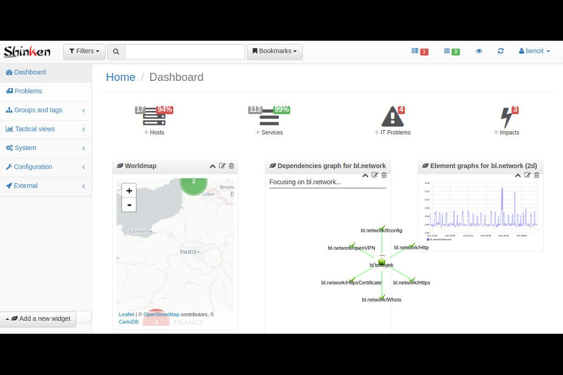The width and height of the screenshot is (563, 375).
Task: Open the Services list icon
Action: click(x=269, y=116)
